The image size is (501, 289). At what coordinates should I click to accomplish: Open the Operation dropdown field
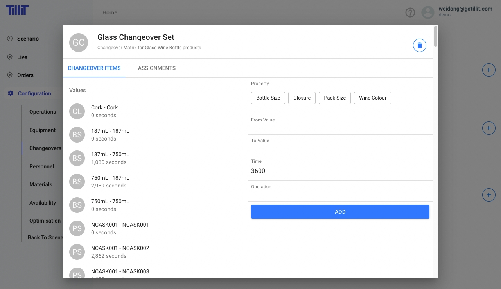tap(340, 195)
